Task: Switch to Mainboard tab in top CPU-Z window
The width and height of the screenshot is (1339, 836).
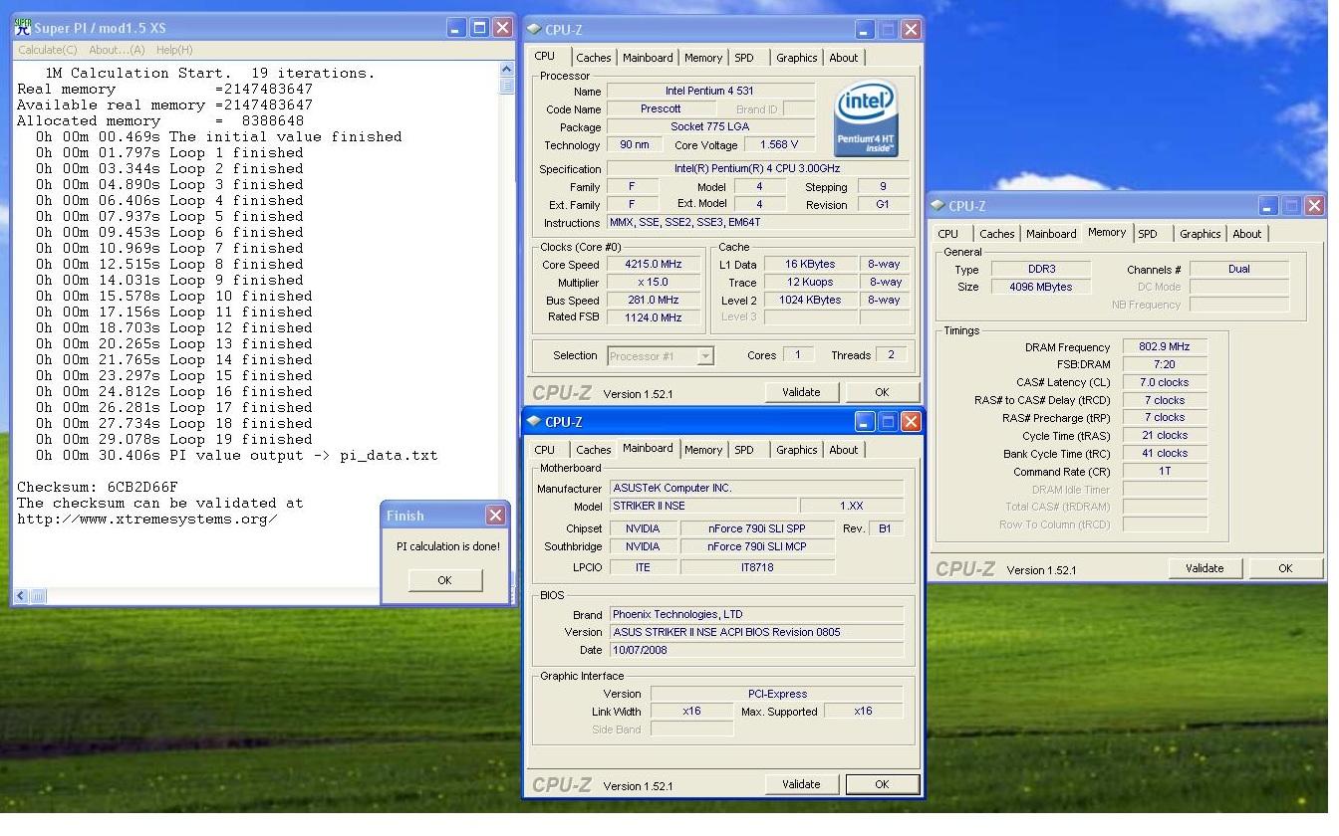Action: (x=648, y=58)
